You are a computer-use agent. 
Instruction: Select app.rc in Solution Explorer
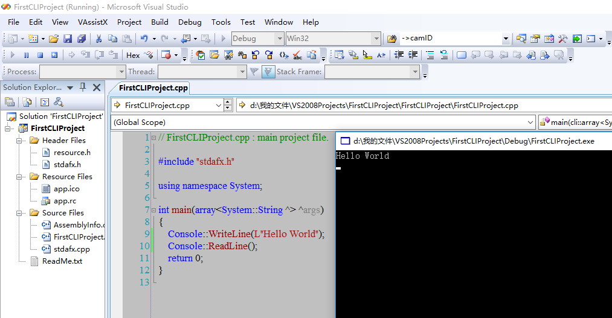65,201
